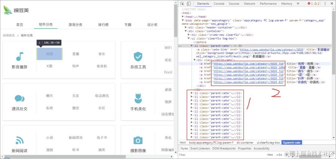Click the yellow warning count indicator
Image resolution: width=336 pixels, height=159 pixels.
(x=317, y=4)
